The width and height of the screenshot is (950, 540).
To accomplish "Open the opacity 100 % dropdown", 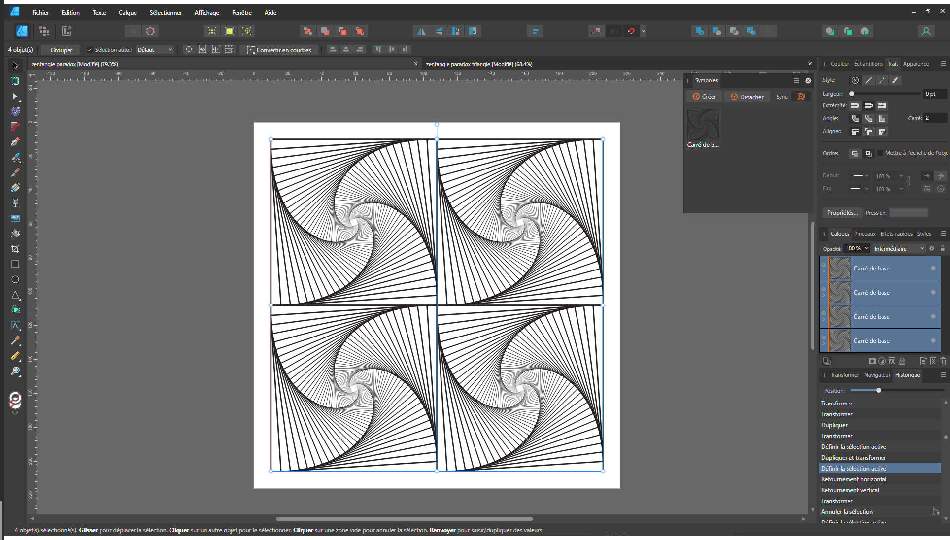I will 866,248.
